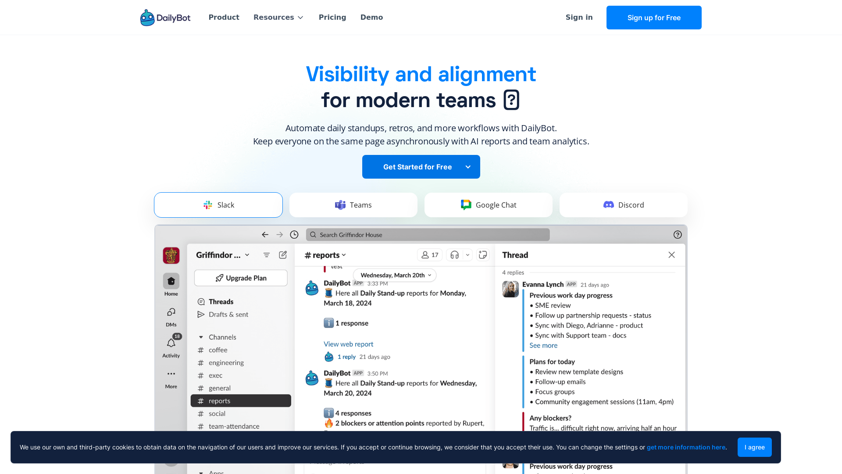This screenshot has width=842, height=474.
Task: Click the back arrow in Slack mockup
Action: tap(265, 235)
